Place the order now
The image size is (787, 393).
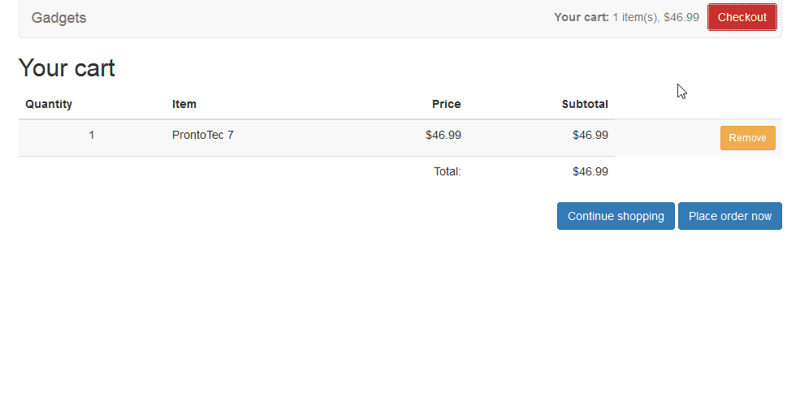729,216
